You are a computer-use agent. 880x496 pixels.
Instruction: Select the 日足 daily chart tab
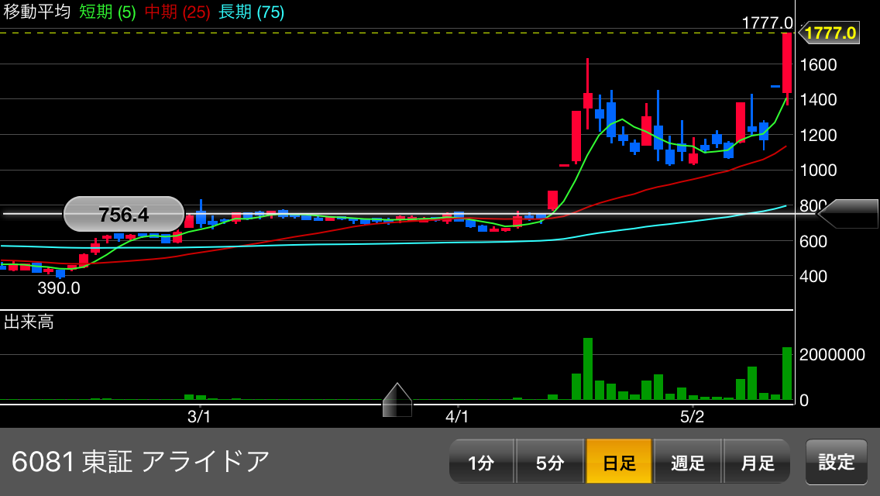pos(619,463)
